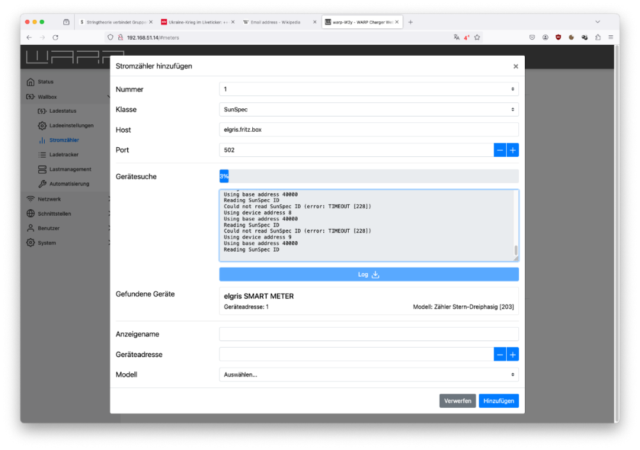
Task: Click the Gerätesuche progress bar
Action: pos(369,176)
